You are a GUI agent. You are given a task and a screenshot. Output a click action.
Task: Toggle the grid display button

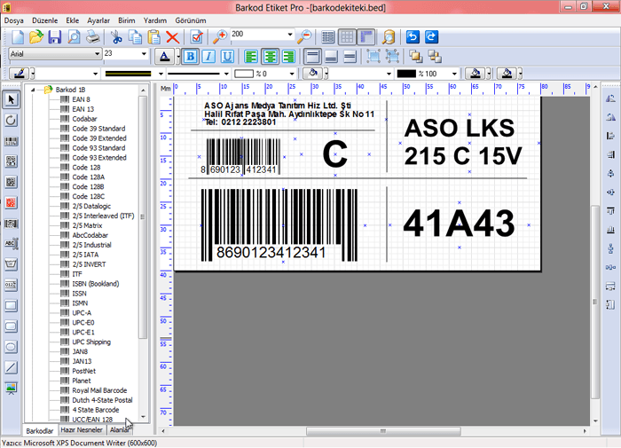click(x=347, y=37)
